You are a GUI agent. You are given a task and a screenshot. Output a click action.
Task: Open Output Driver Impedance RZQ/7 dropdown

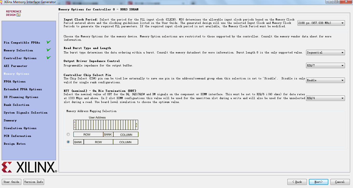coord(326,65)
